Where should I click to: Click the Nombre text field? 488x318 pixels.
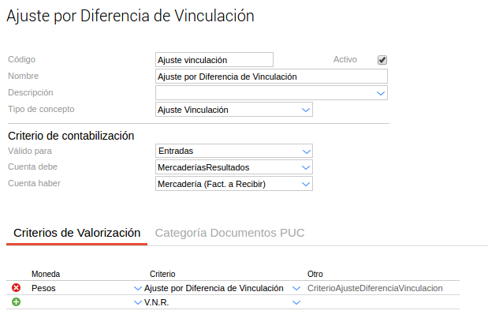(271, 77)
